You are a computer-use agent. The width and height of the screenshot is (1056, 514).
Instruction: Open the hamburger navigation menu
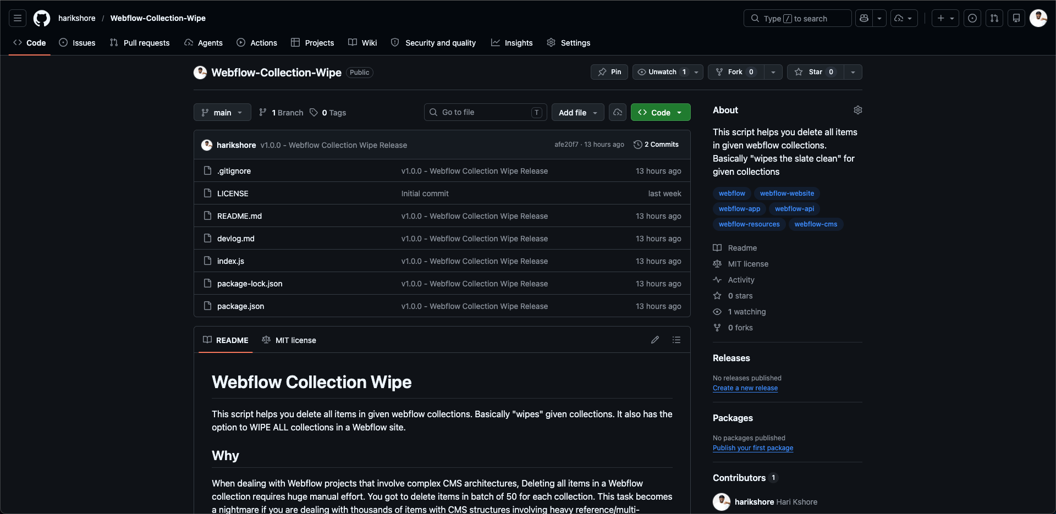18,18
